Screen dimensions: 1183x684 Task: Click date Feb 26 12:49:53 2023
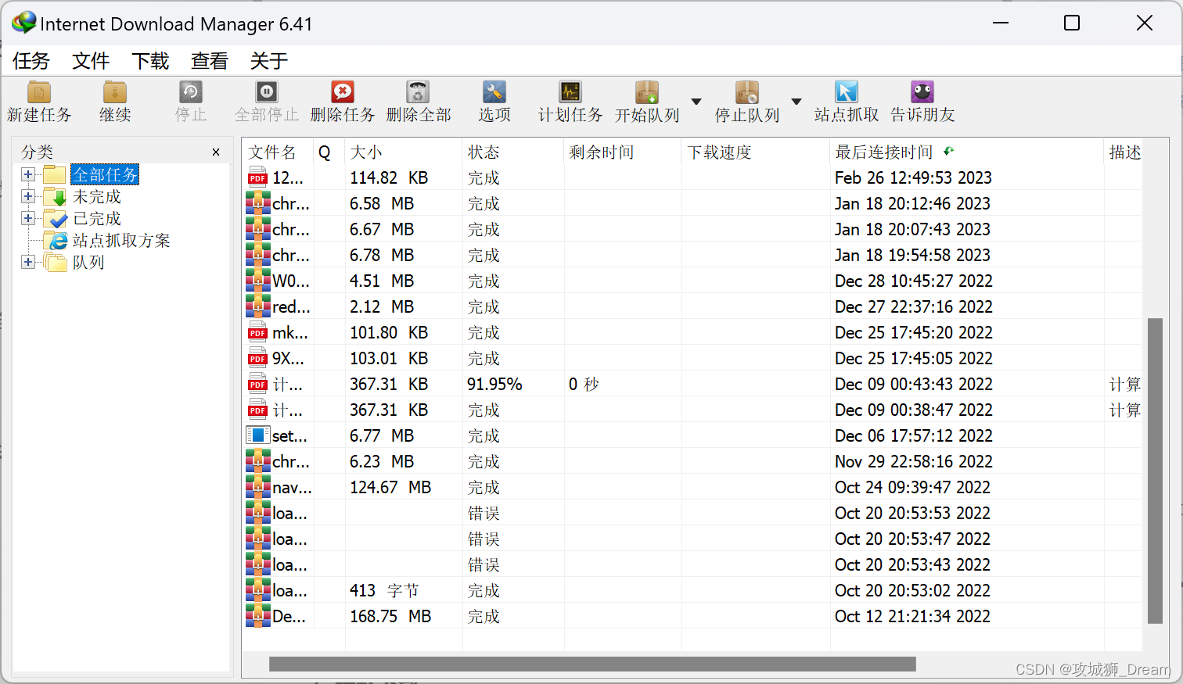tap(913, 177)
